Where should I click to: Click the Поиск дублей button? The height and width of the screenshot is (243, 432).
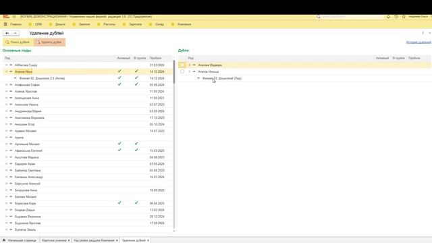[18, 42]
